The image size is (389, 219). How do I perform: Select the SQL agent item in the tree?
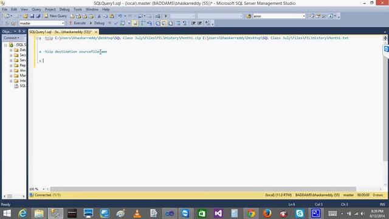[x=20, y=86]
